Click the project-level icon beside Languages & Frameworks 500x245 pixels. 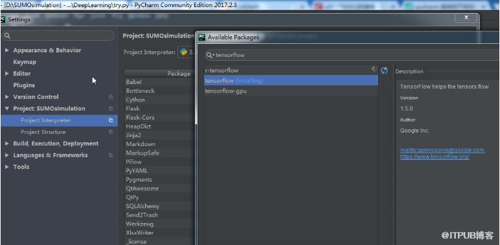point(111,155)
